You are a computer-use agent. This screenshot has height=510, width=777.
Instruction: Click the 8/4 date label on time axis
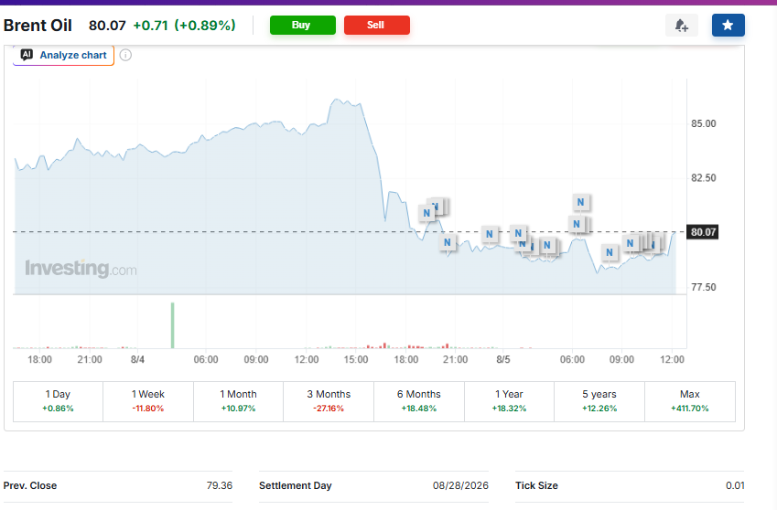coord(138,359)
